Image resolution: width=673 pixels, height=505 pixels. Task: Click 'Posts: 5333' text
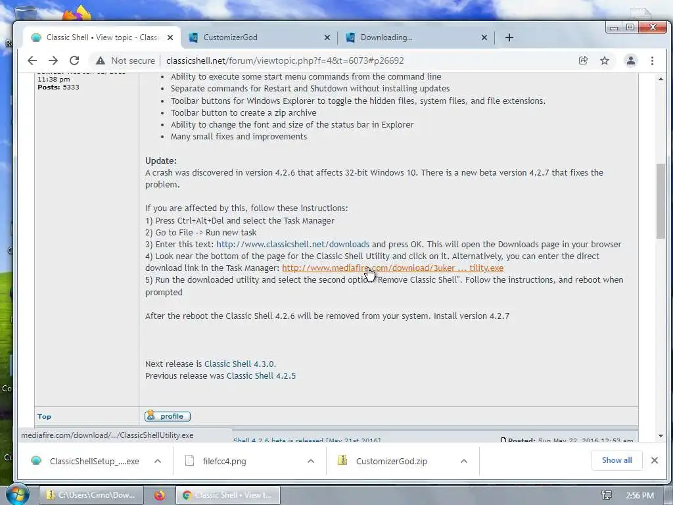point(58,87)
